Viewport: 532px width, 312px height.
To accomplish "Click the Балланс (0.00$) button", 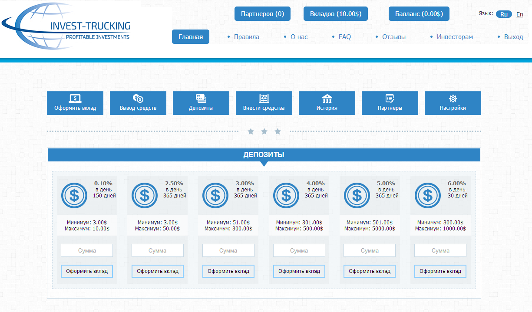I will pos(419,14).
